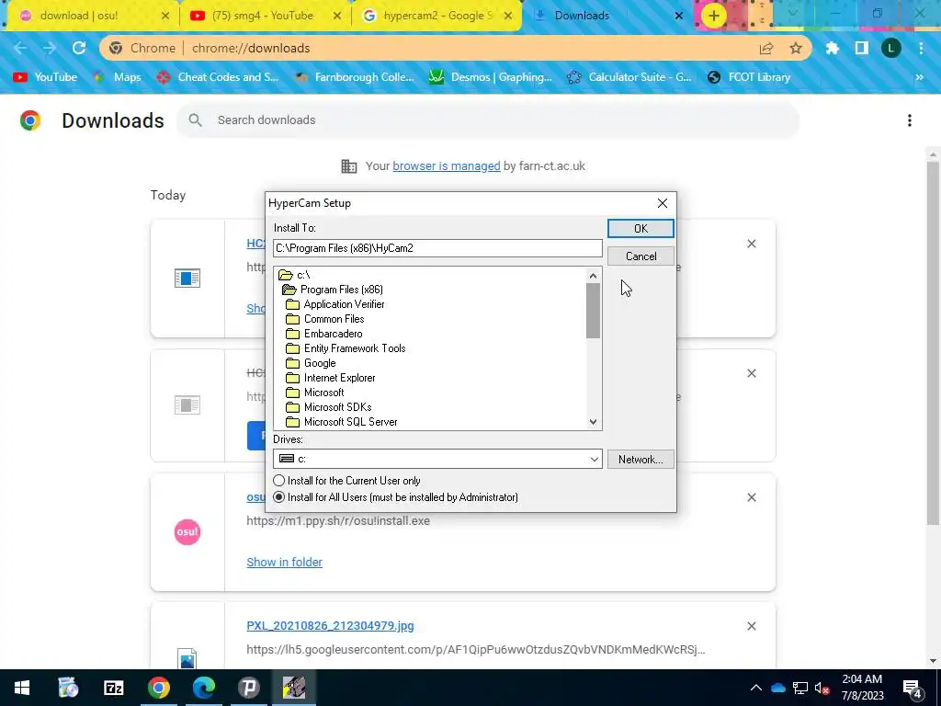The image size is (941, 706).
Task: Bookmark this page with star icon
Action: pos(796,48)
